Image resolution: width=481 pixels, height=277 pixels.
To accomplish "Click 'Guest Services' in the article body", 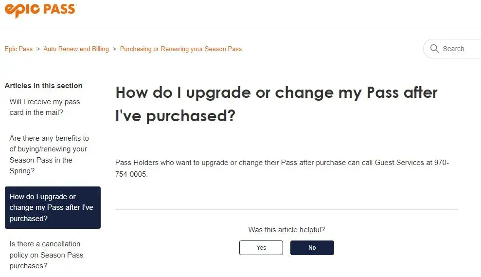I will pyautogui.click(x=399, y=163).
